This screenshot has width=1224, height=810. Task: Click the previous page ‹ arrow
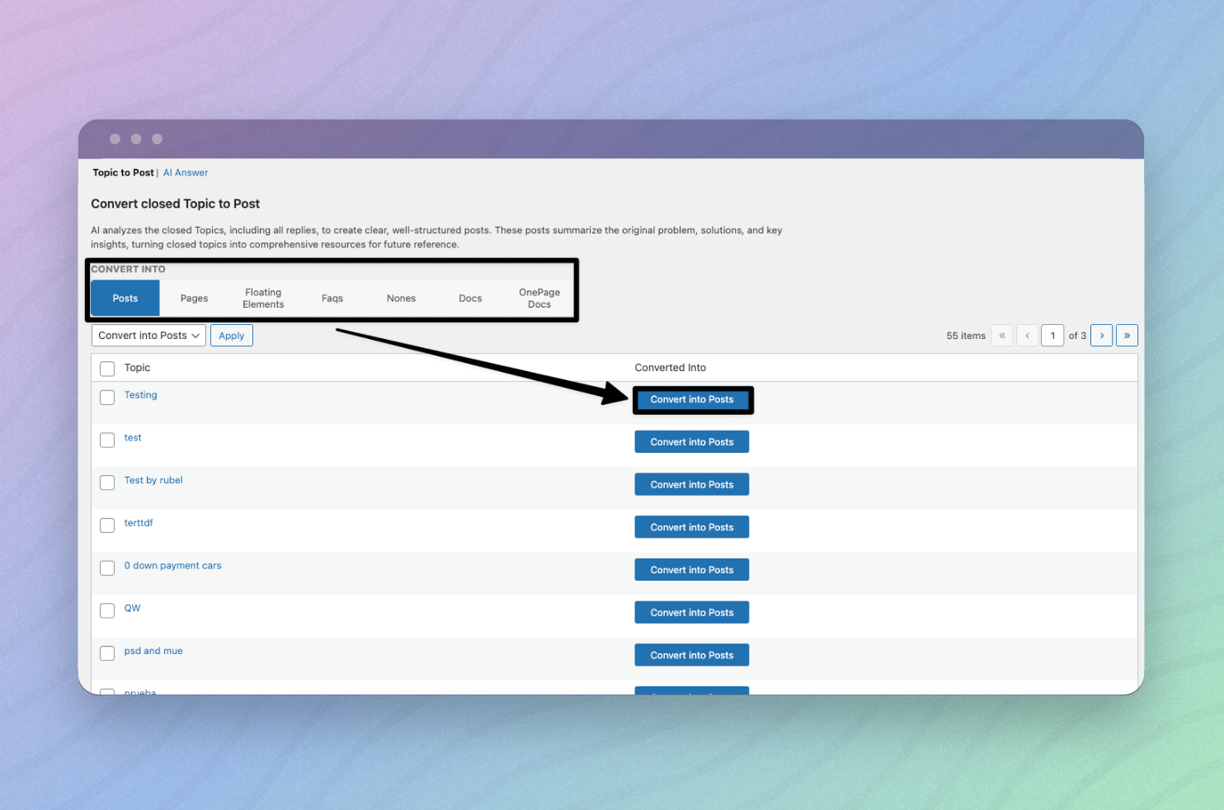[x=1027, y=335]
